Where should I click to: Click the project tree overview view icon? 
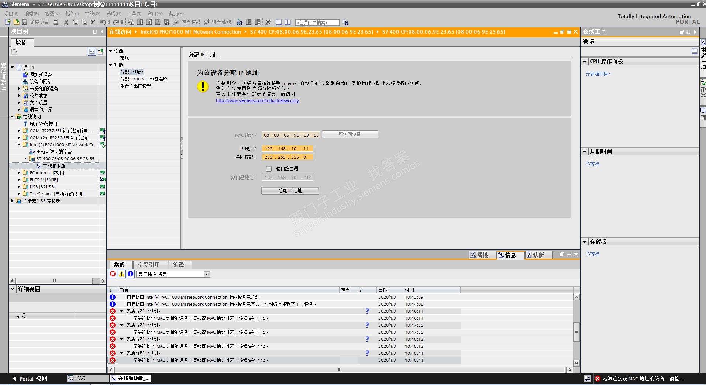coord(92,52)
